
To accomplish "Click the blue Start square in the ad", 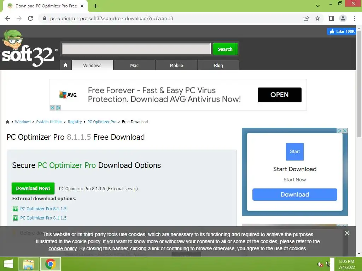I will tap(294, 152).
